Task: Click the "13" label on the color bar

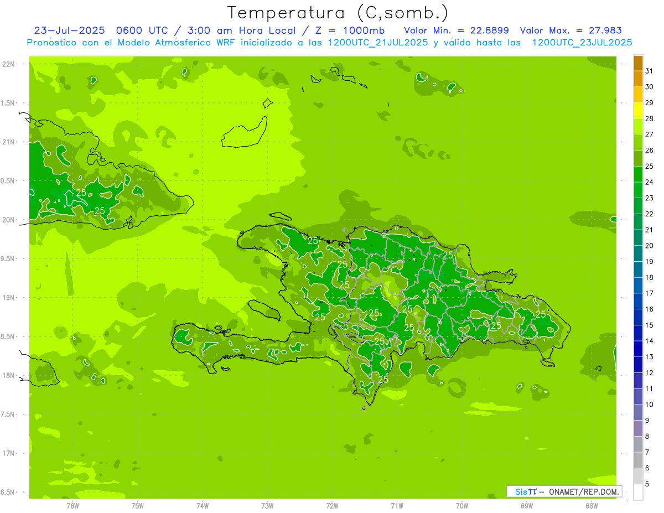Action: pyautogui.click(x=650, y=357)
